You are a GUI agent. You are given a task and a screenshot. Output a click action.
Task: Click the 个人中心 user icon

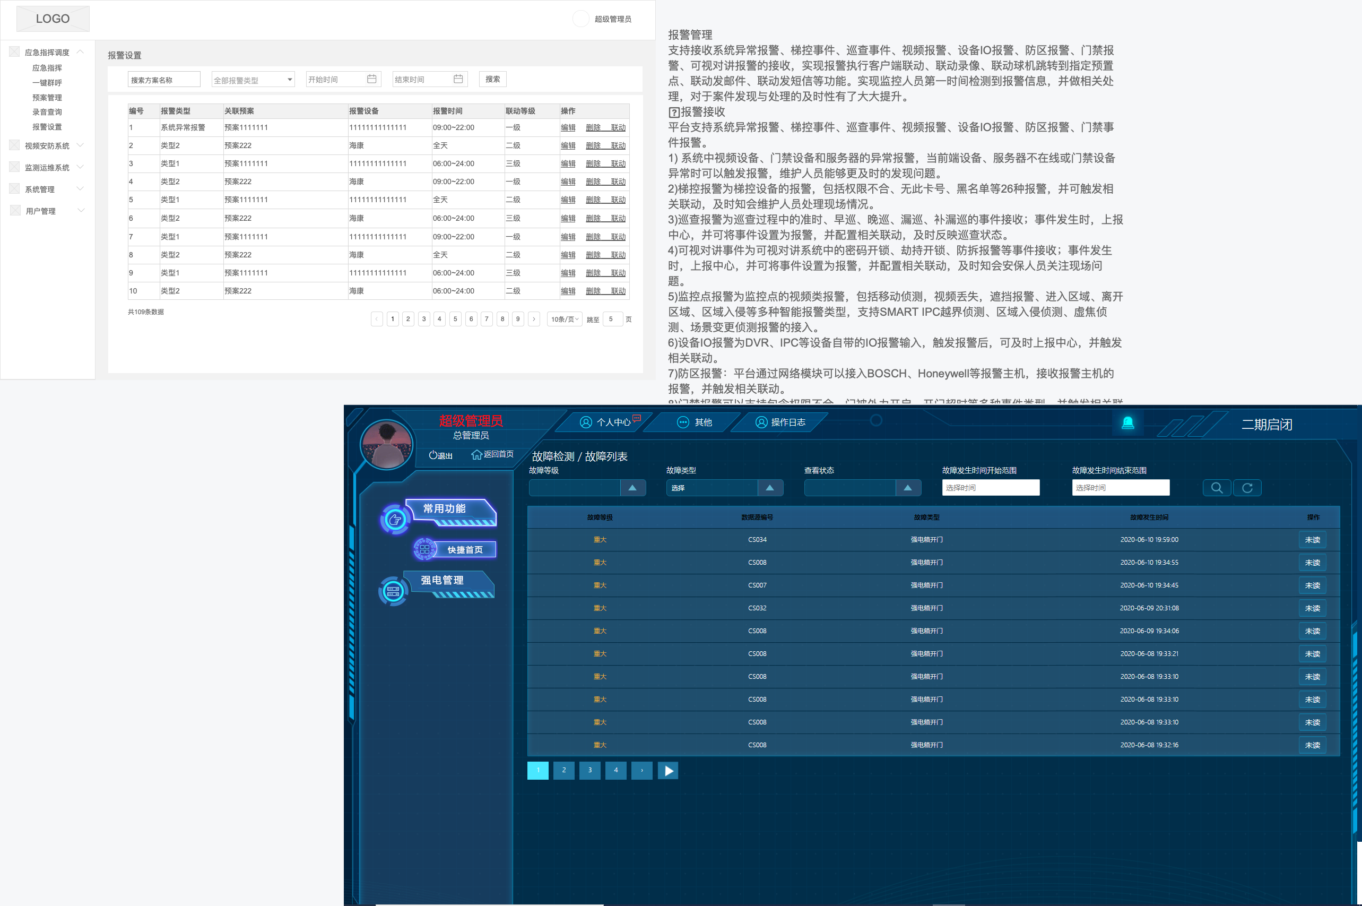coord(586,422)
